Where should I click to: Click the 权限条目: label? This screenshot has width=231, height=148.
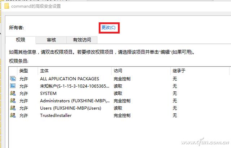point(18,61)
